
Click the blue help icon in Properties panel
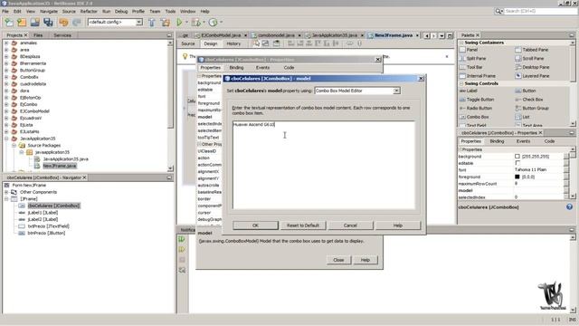coord(569,207)
